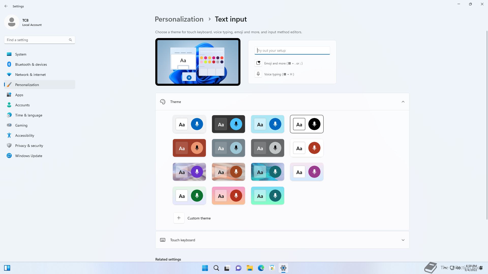Open File Explorer from the taskbar
This screenshot has width=488, height=274.
coord(250,268)
